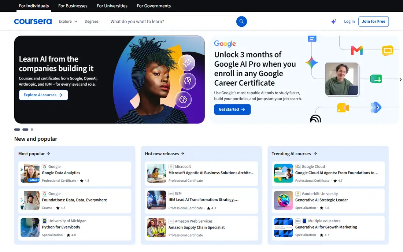403x252 pixels.
Task: Click the Gmail icon in Google banner
Action: 357,50
